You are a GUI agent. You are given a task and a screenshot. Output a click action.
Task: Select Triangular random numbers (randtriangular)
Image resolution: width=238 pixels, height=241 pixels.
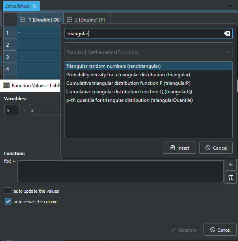(x=149, y=66)
